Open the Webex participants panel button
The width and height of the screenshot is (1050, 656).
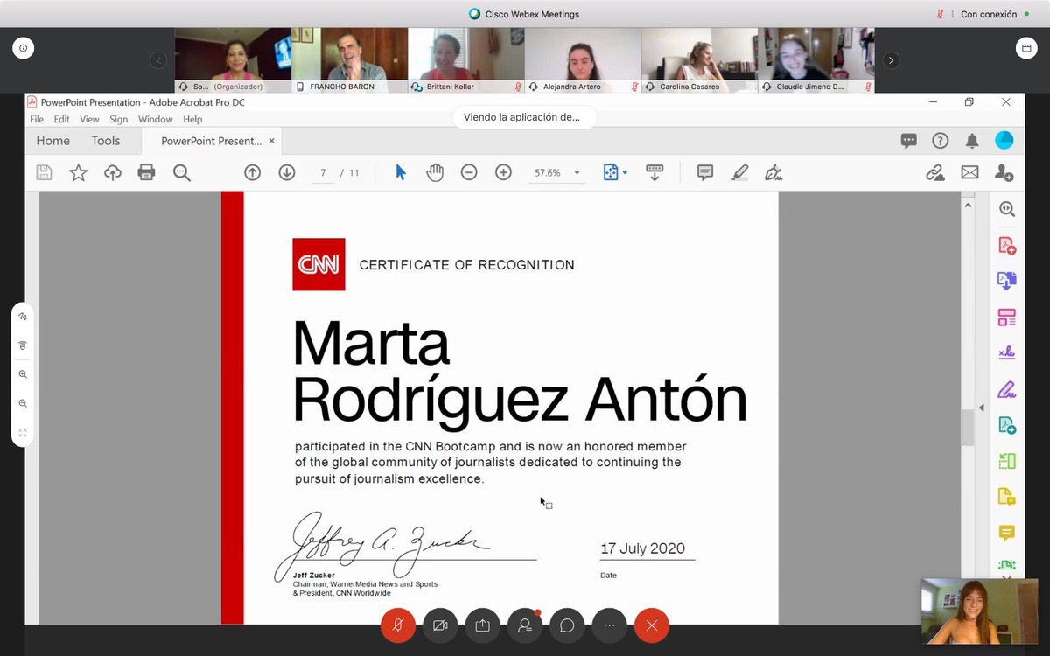click(x=525, y=625)
